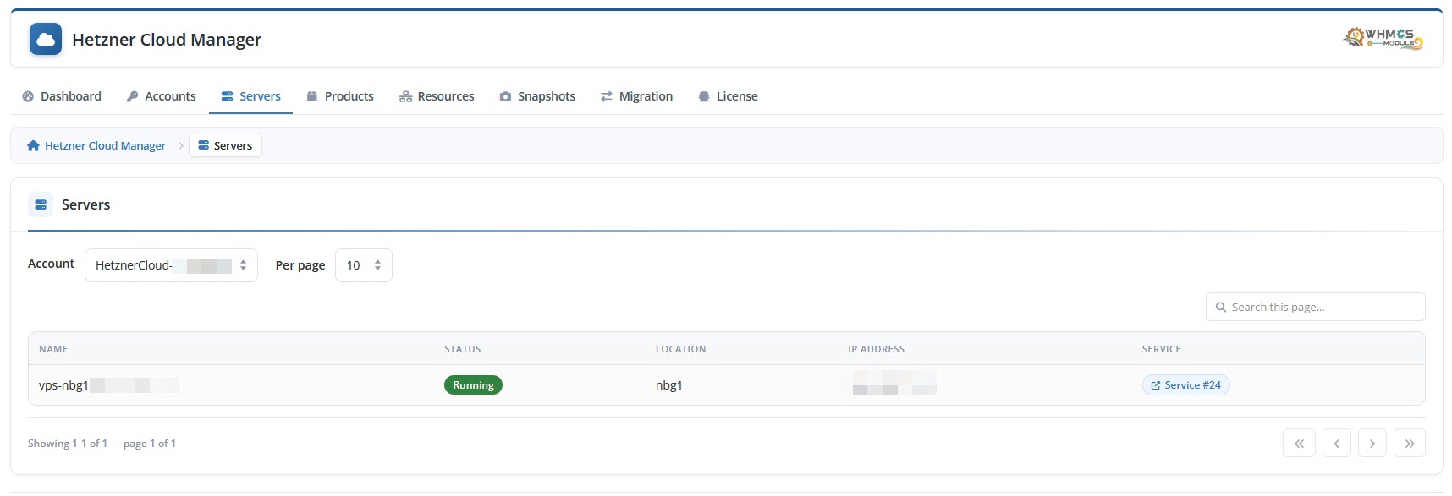Click the Hetzner Cloud Manager breadcrumb link
The height and width of the screenshot is (496, 1452).
coord(105,145)
